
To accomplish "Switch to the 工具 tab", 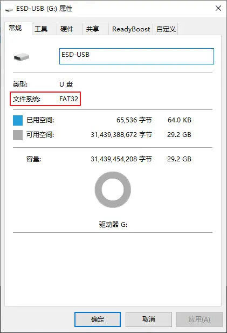I will tap(41, 29).
